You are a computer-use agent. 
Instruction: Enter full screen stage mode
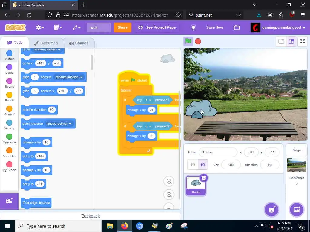[x=302, y=41]
